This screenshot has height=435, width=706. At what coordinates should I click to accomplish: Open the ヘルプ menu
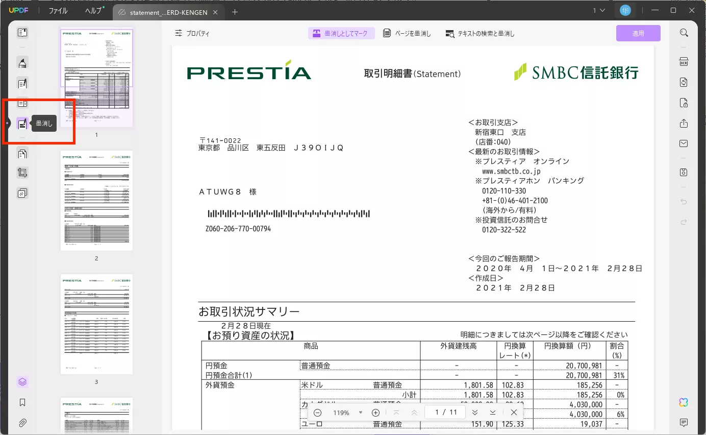point(93,11)
